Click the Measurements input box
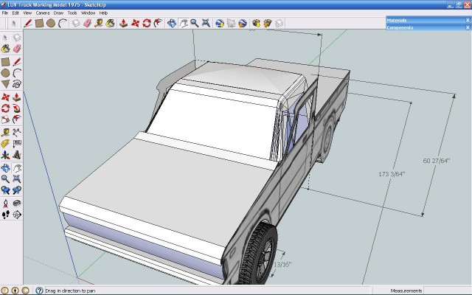472x295 pixels. click(447, 291)
